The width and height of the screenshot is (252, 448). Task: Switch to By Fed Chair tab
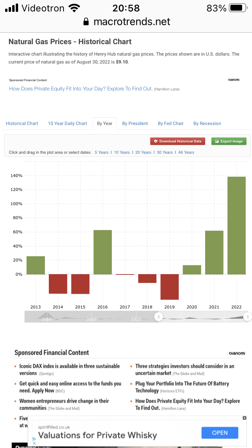pos(170,123)
